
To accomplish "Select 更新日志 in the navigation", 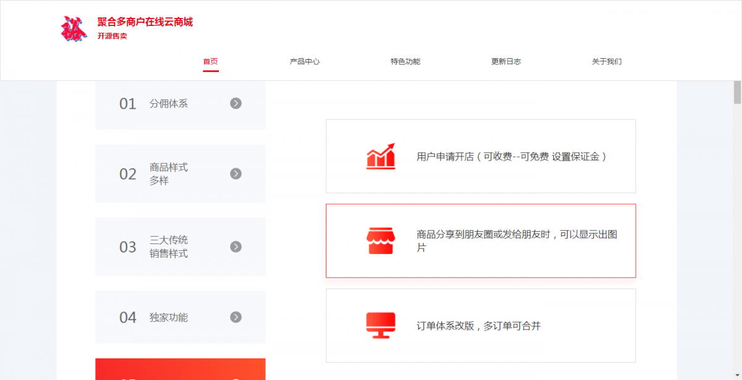I will tap(505, 61).
